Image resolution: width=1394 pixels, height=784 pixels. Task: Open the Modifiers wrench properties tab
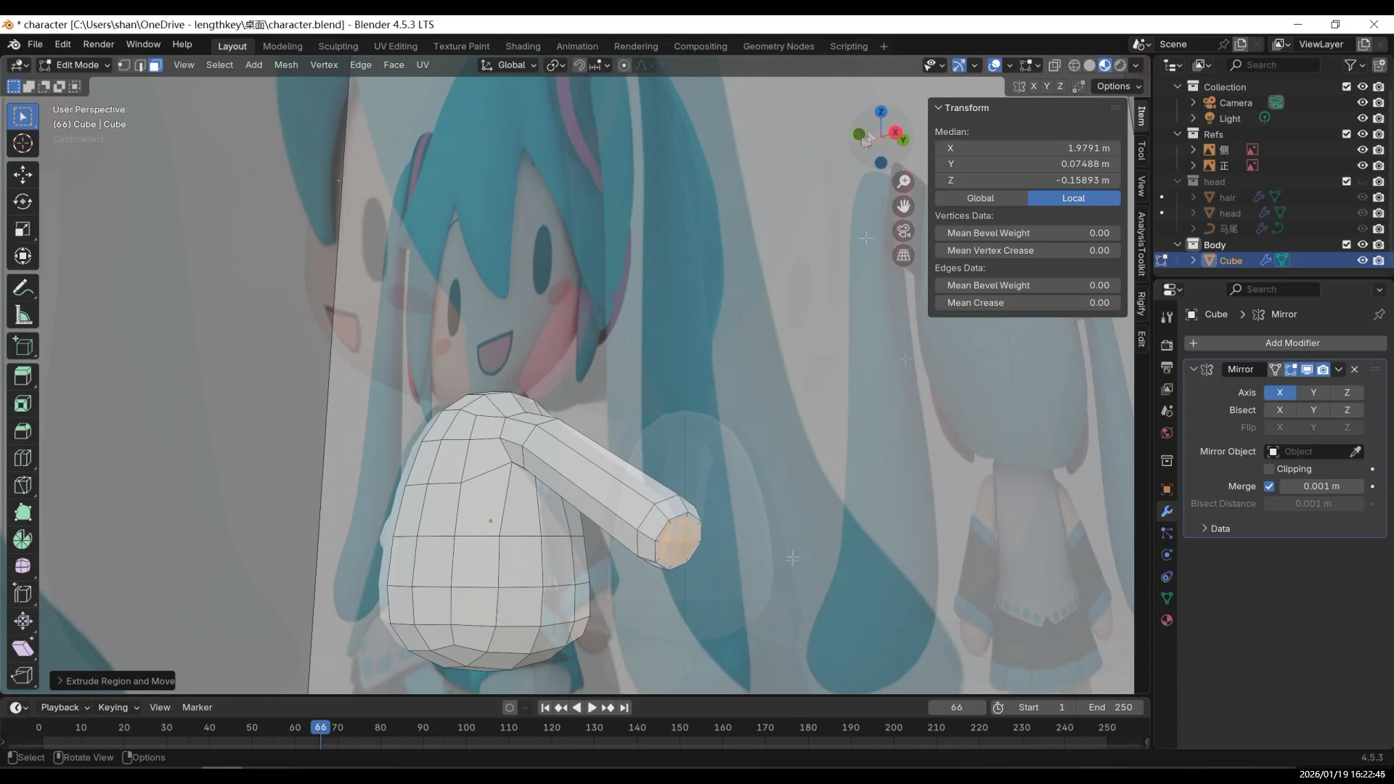(x=1167, y=511)
